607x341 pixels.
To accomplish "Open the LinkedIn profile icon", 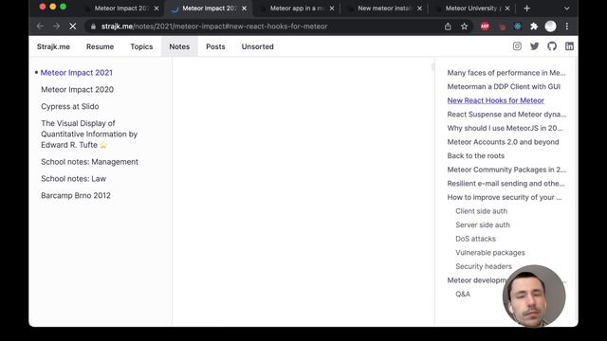I will click(569, 46).
